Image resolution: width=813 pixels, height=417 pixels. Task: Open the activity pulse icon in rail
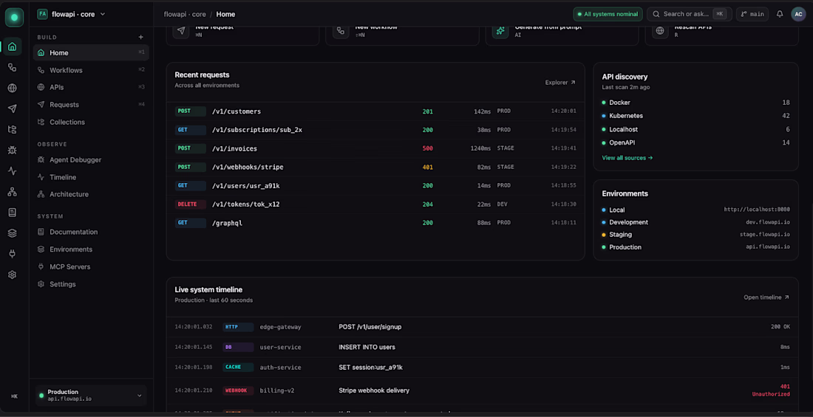(x=12, y=171)
